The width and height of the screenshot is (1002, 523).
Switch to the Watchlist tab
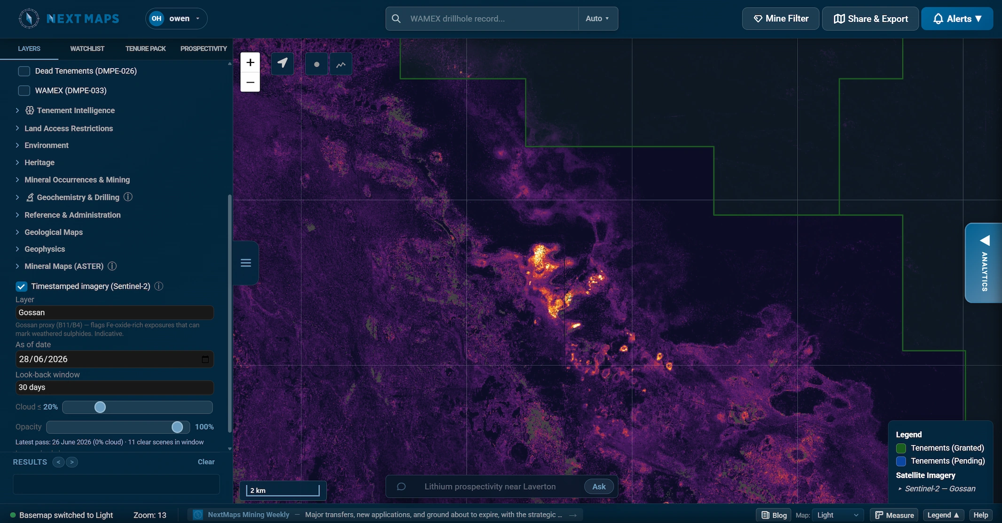point(87,49)
